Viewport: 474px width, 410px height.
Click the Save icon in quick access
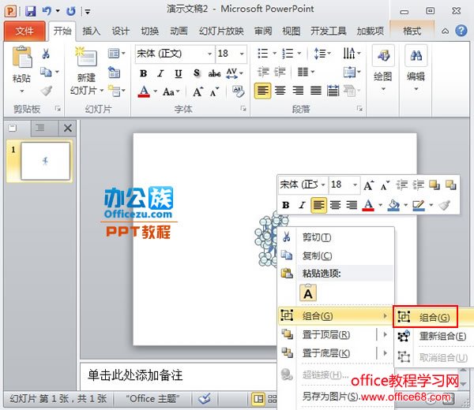pos(30,11)
